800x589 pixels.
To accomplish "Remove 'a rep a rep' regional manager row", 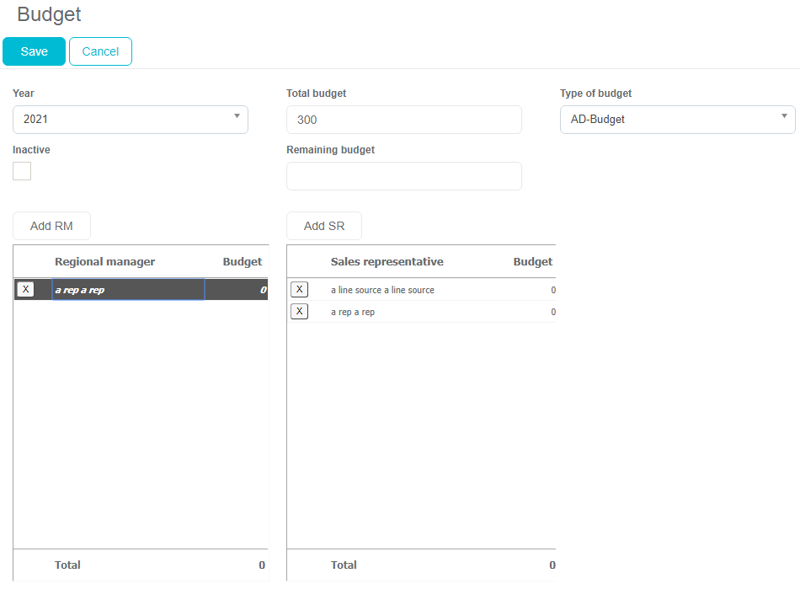I will coord(25,289).
